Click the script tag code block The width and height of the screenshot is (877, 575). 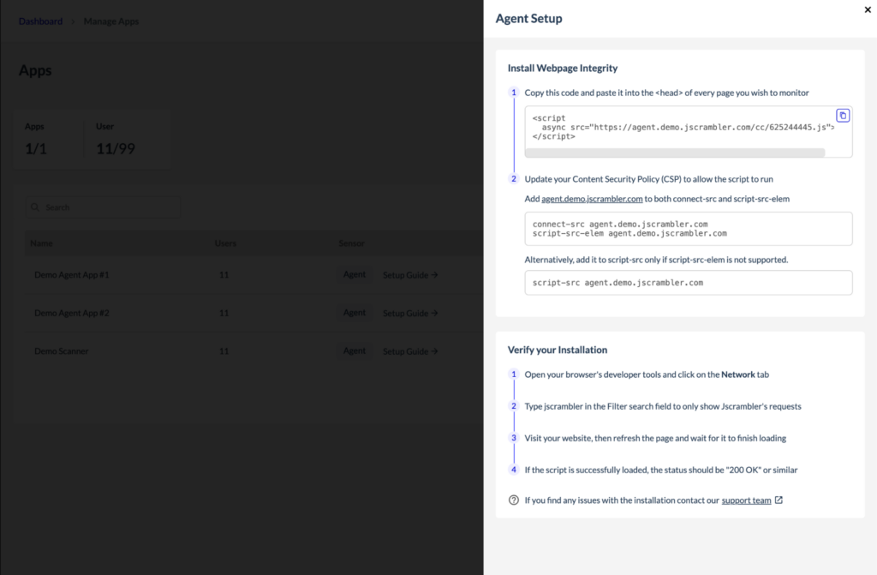(x=689, y=132)
